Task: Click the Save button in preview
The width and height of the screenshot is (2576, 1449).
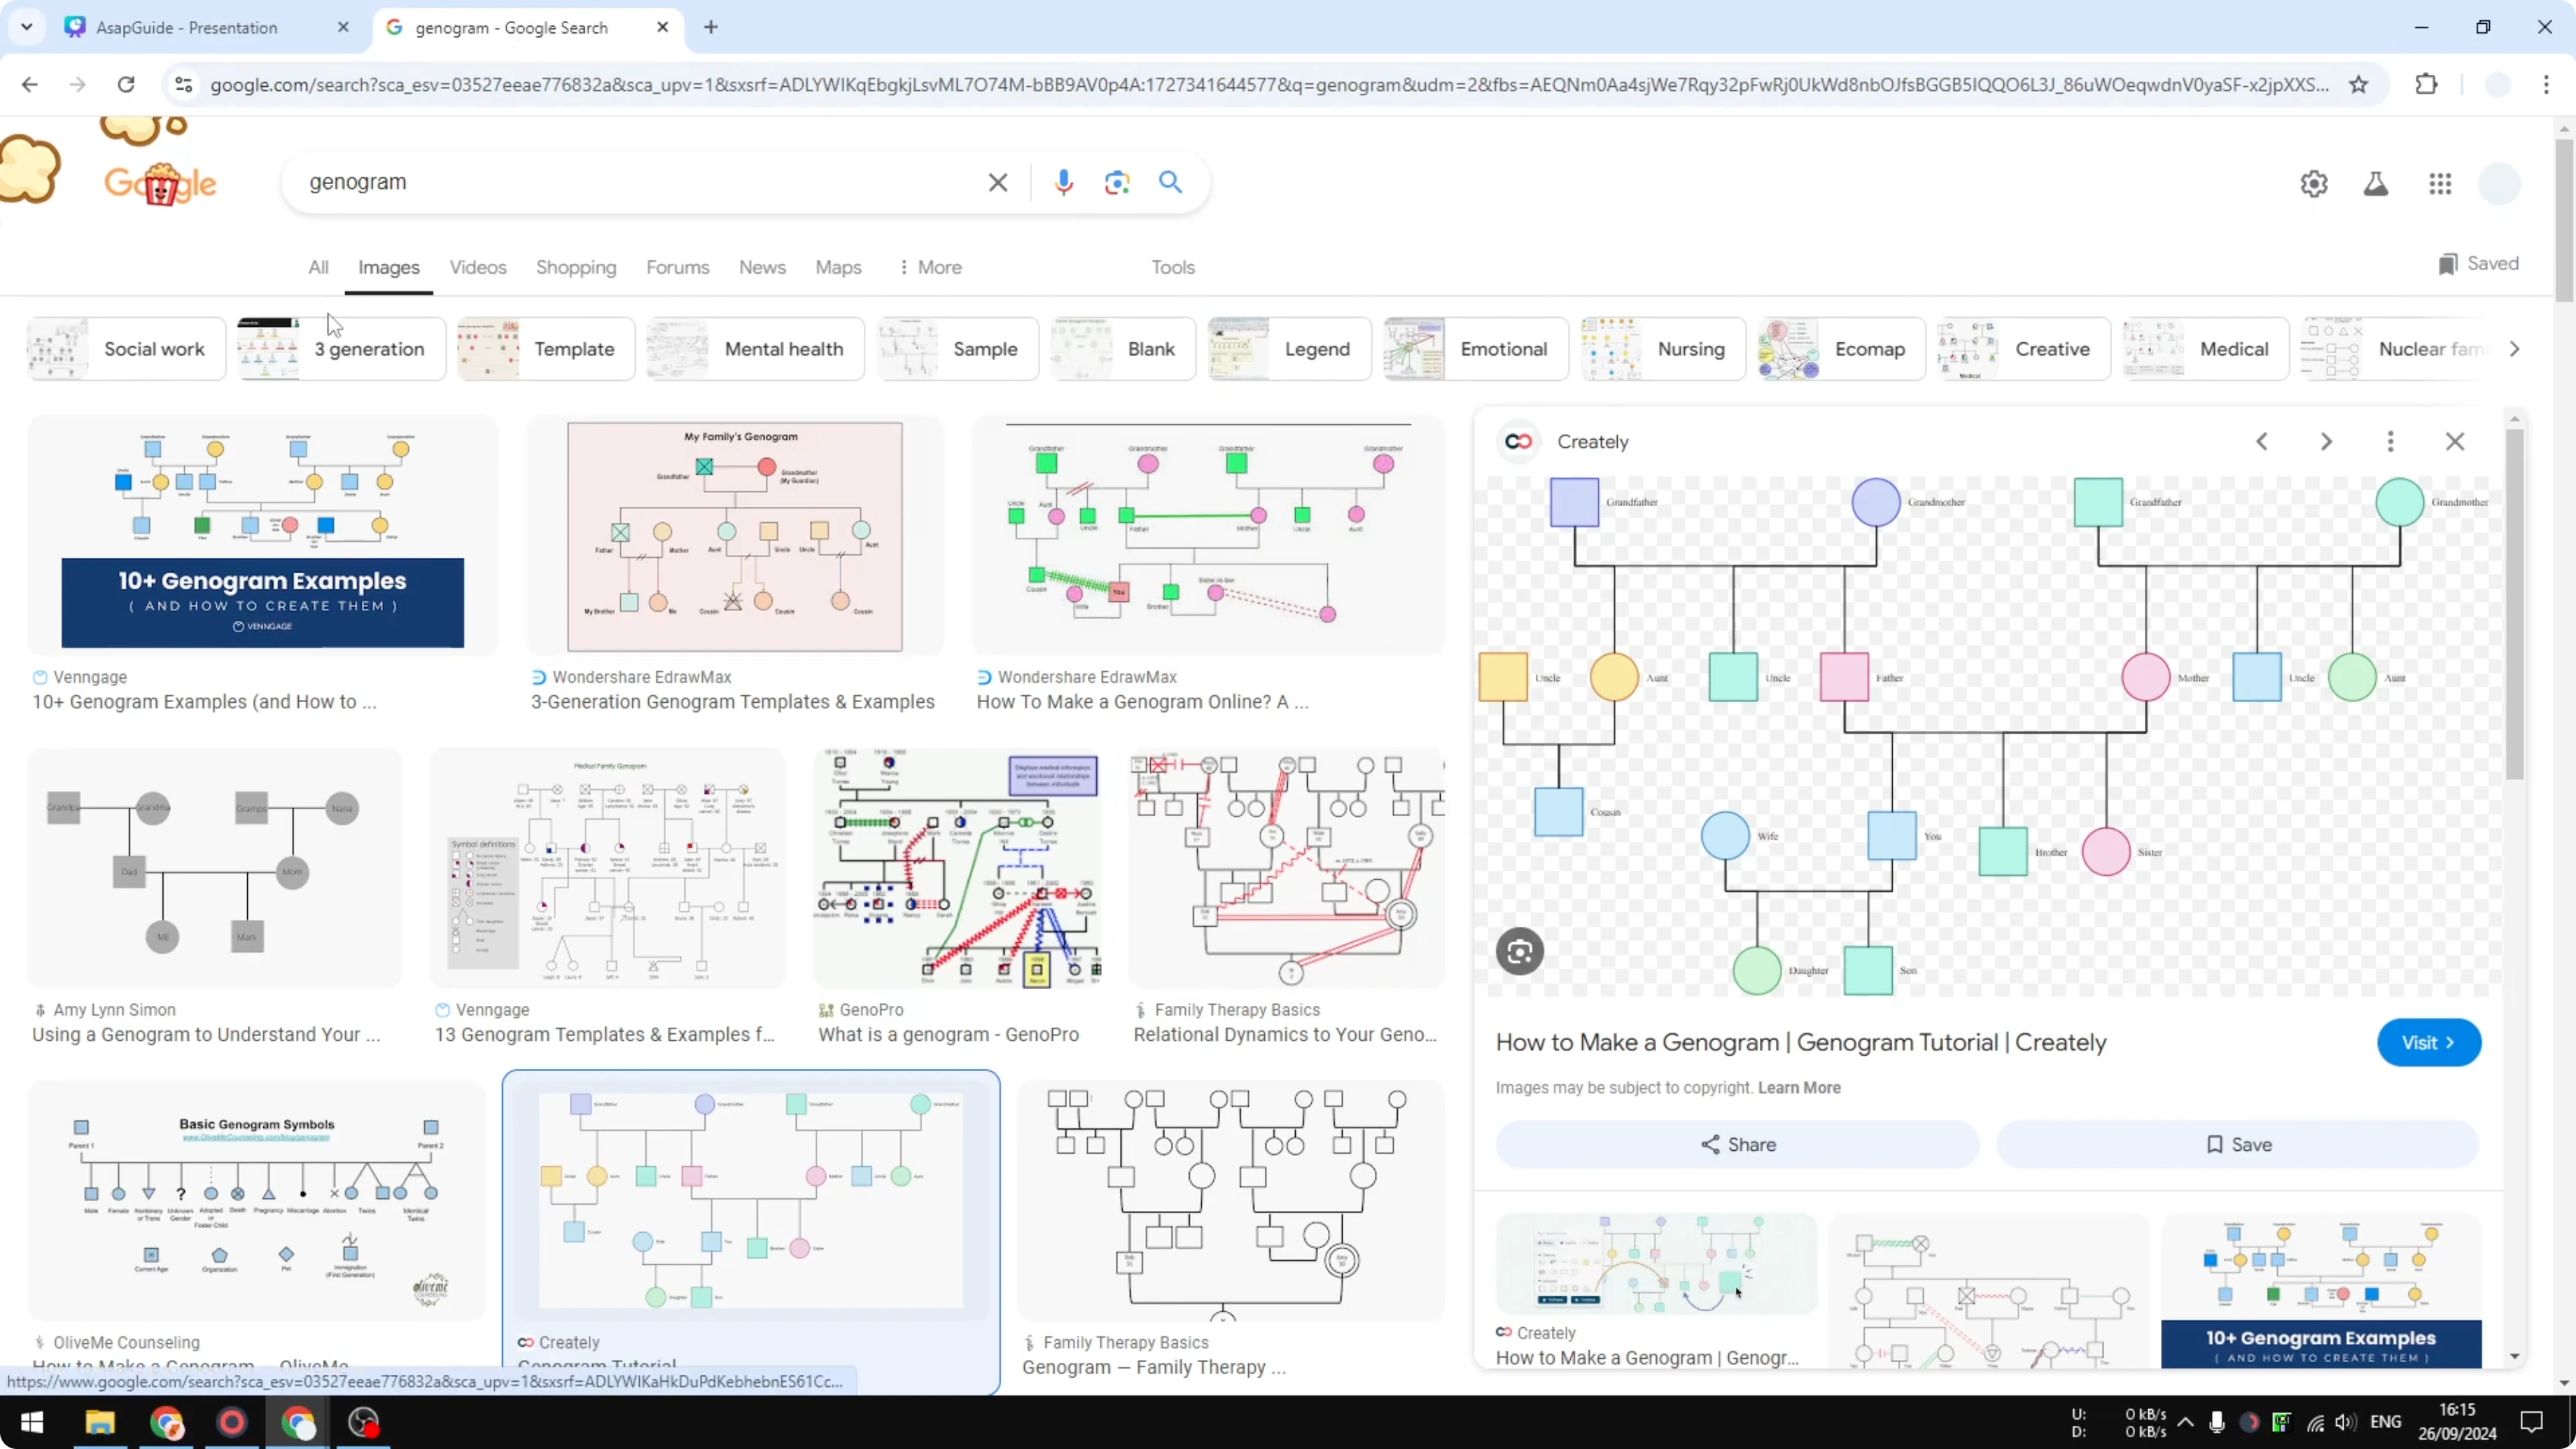Action: tap(2237, 1145)
